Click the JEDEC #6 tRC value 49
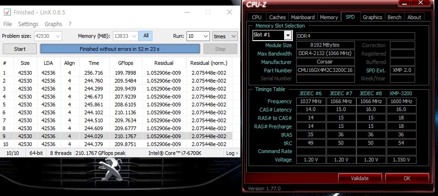 pos(311,143)
